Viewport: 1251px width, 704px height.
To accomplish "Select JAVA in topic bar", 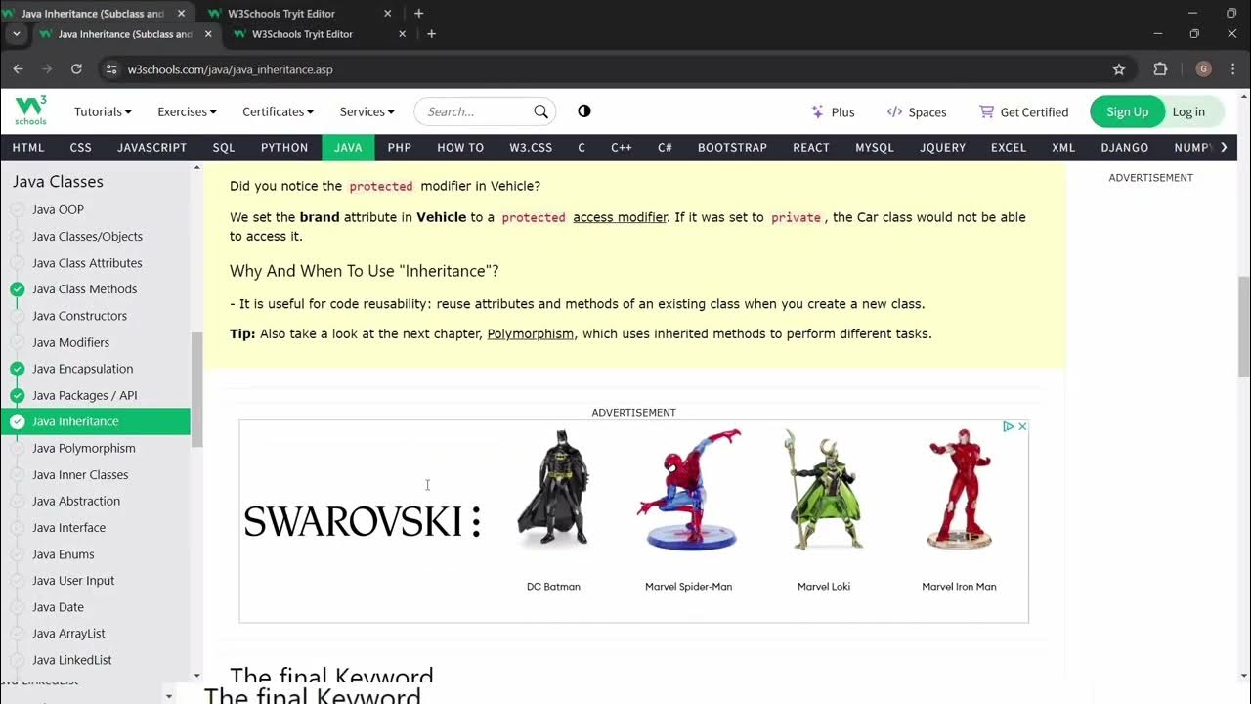I will (x=348, y=147).
